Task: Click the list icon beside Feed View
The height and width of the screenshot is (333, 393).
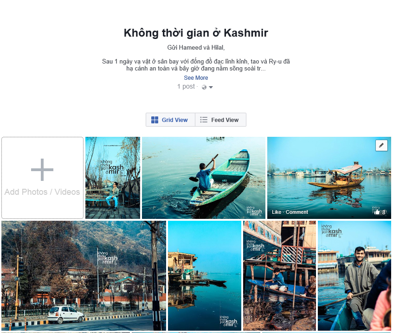Action: point(204,120)
